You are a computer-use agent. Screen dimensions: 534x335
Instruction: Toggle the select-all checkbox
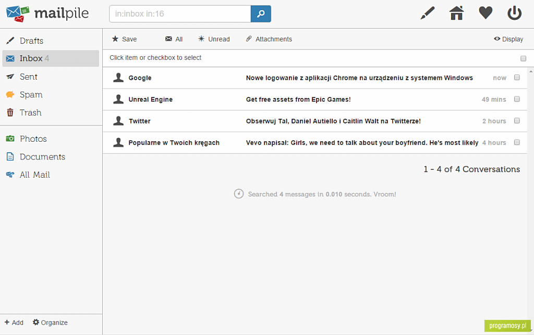523,58
